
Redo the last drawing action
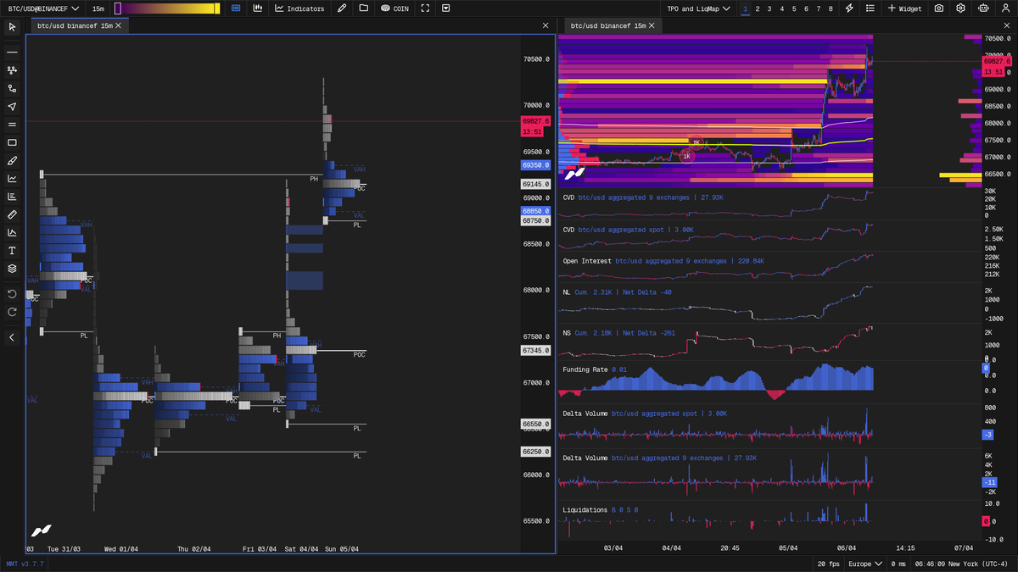12,312
